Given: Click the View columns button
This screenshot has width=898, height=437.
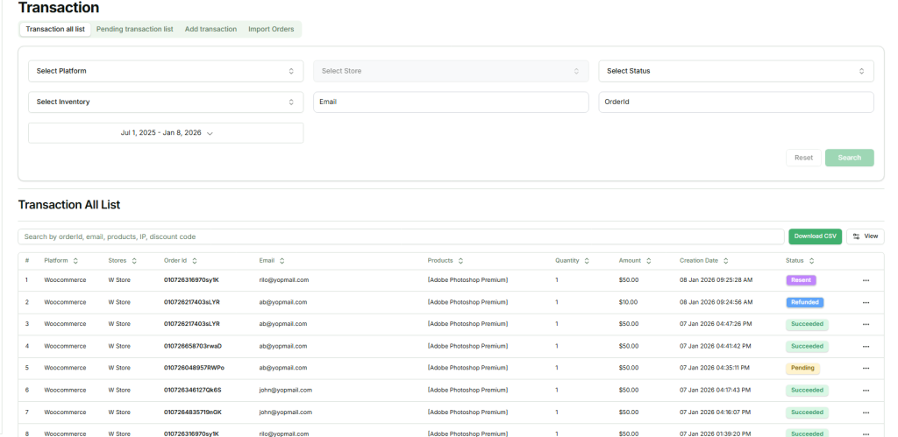Looking at the screenshot, I should [865, 236].
